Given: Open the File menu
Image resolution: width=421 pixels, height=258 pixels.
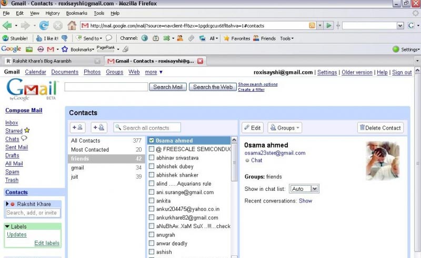Looking at the screenshot, I should (x=6, y=13).
